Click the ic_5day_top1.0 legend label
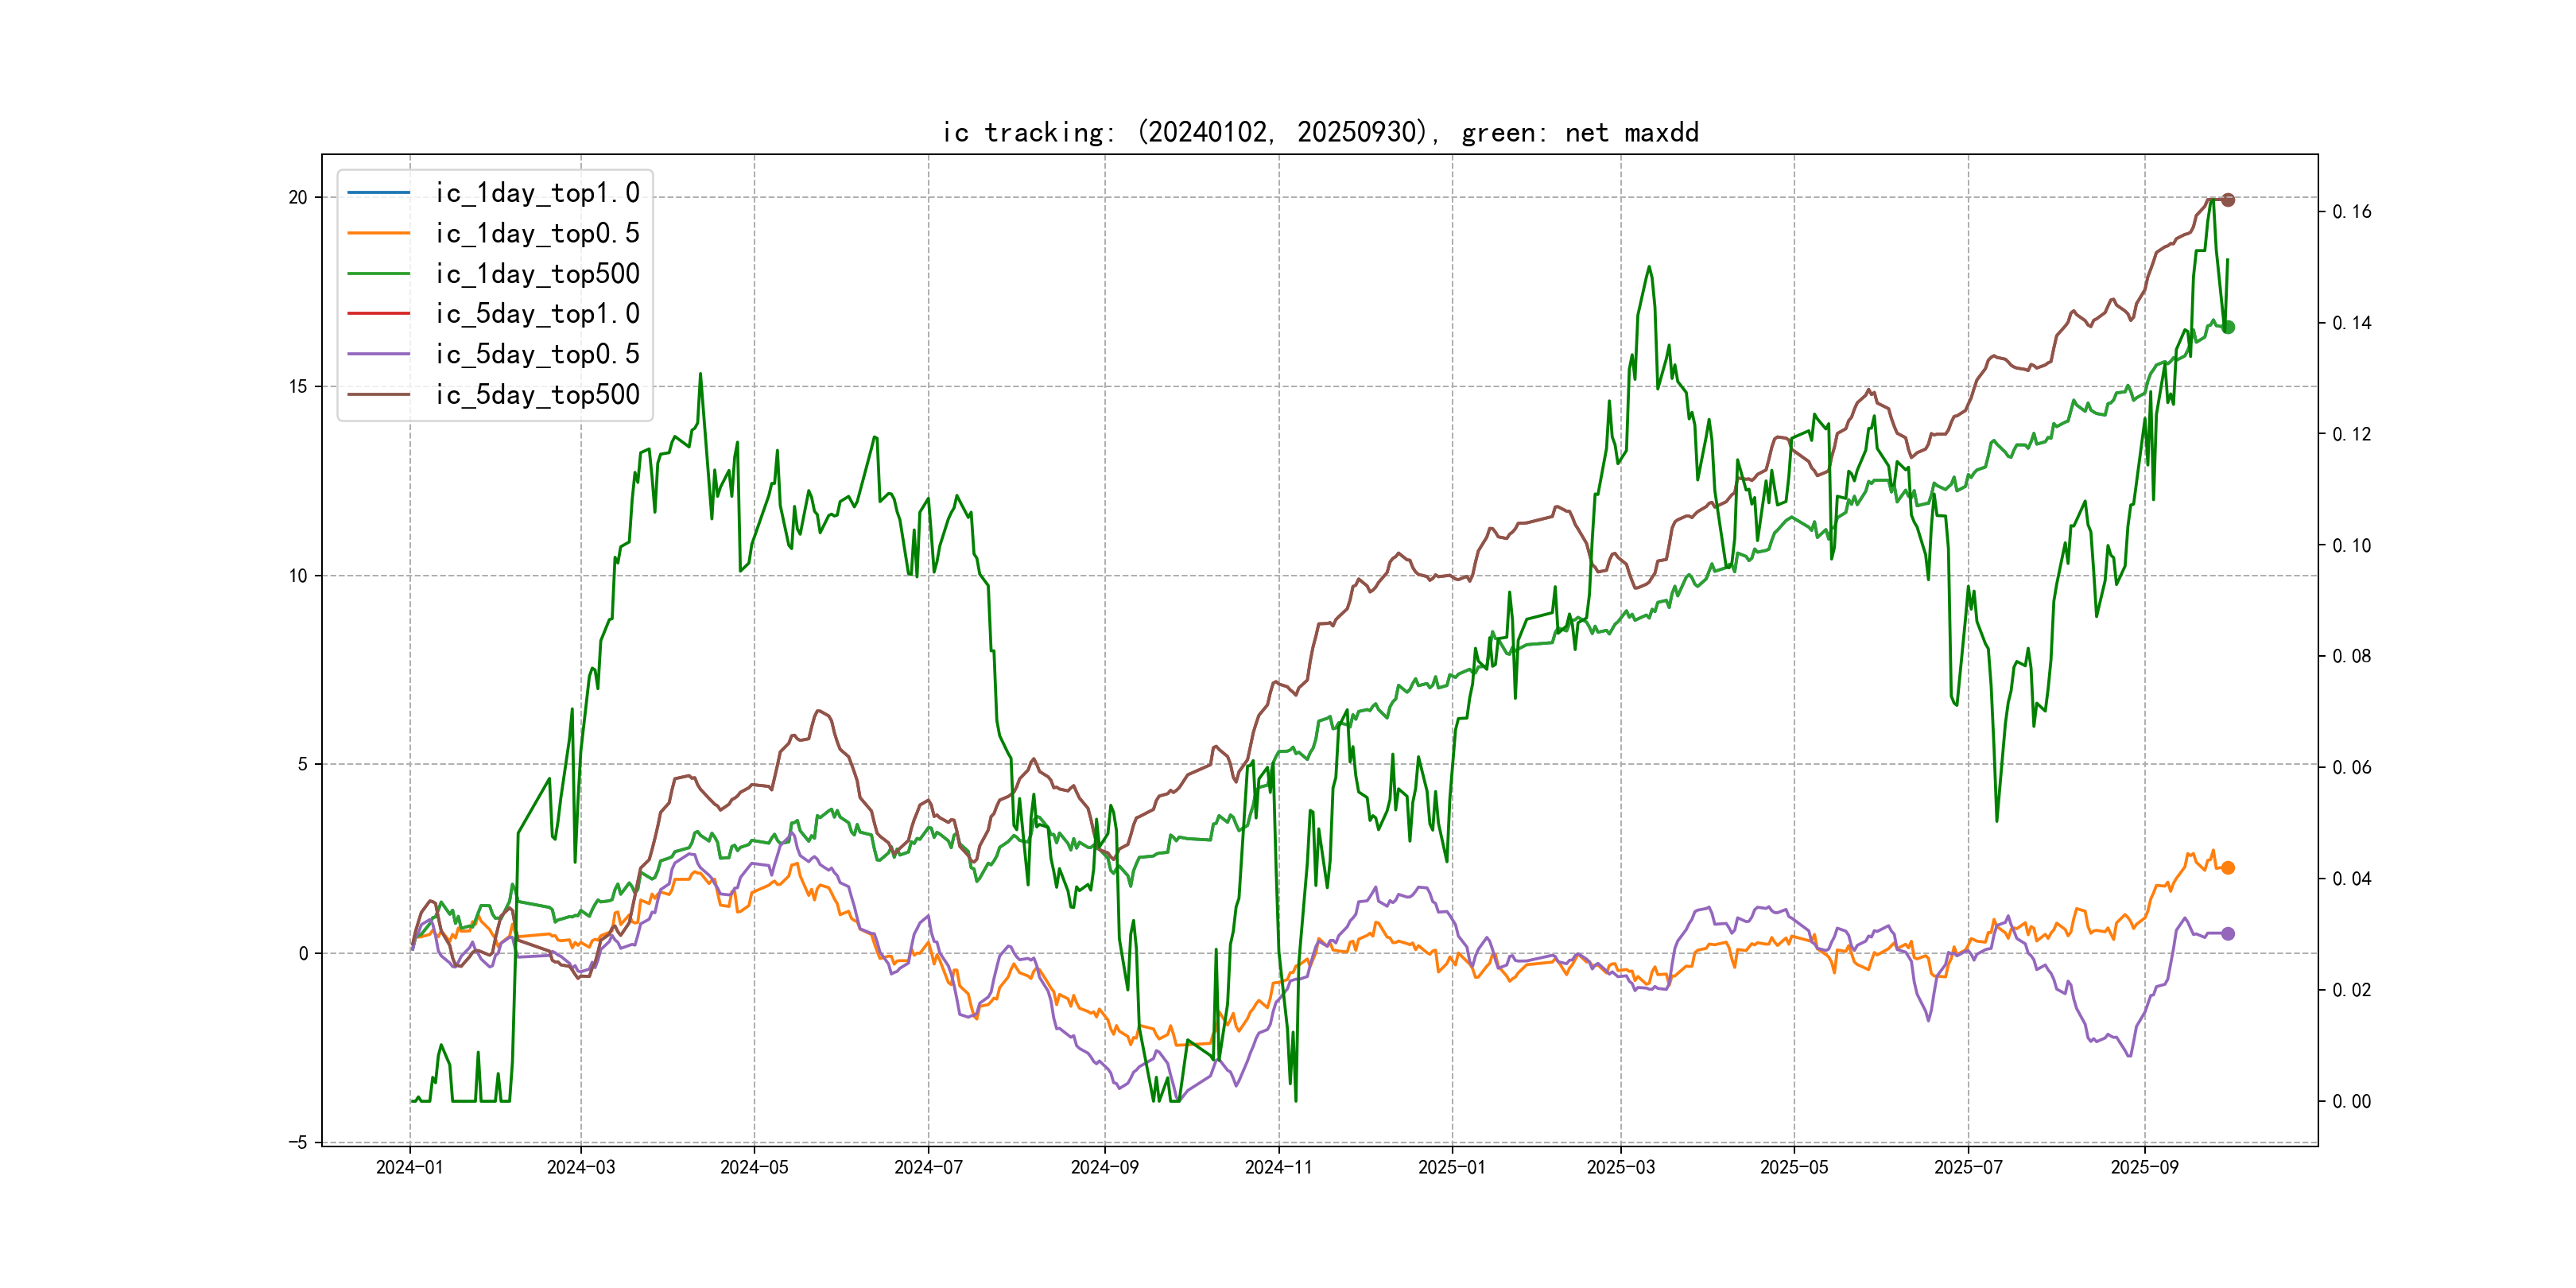The image size is (2576, 1288). 537,314
